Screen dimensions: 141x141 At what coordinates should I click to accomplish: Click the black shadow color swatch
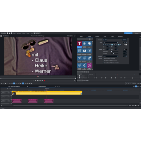point(126,49)
